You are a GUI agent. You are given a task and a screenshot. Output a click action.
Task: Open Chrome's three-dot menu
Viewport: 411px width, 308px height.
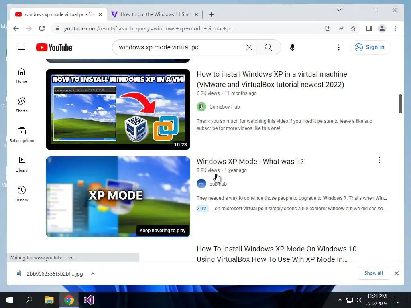(395, 28)
